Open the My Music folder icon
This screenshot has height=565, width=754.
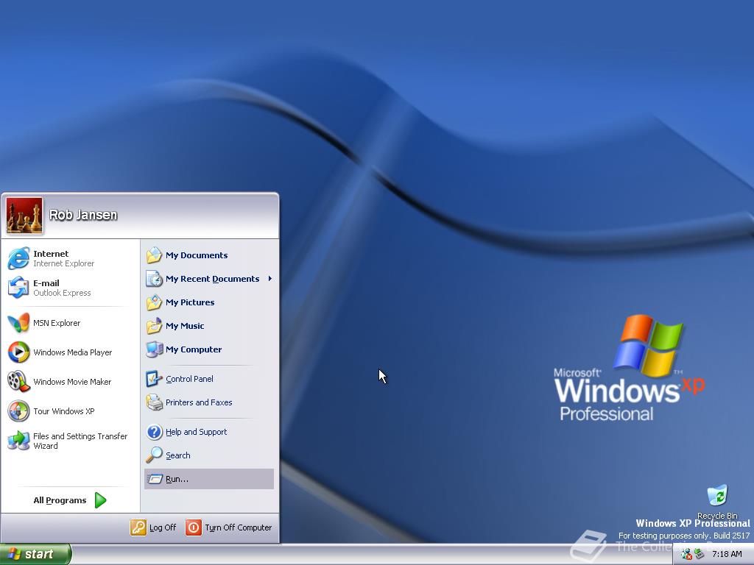[154, 326]
